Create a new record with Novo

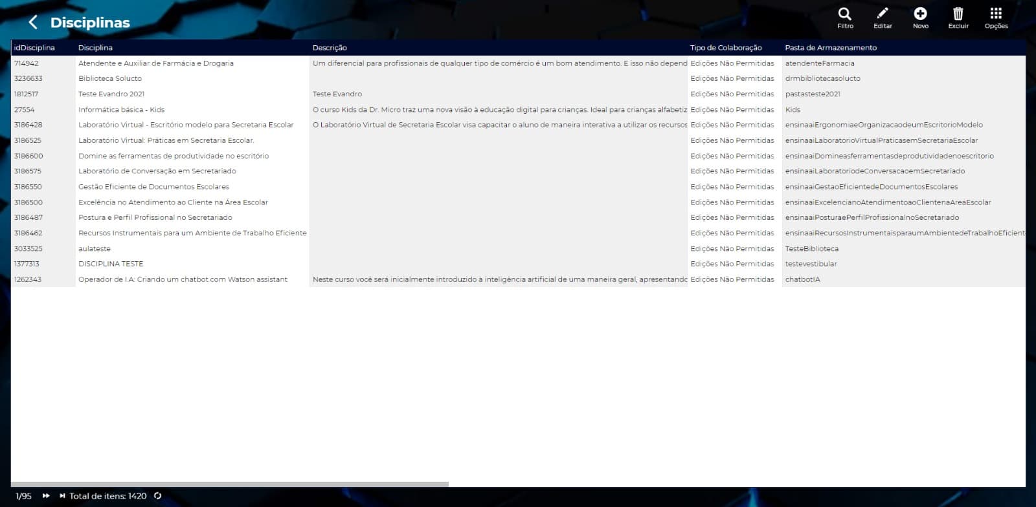click(920, 18)
